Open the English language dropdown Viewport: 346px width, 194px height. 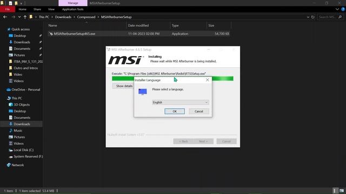point(180,102)
